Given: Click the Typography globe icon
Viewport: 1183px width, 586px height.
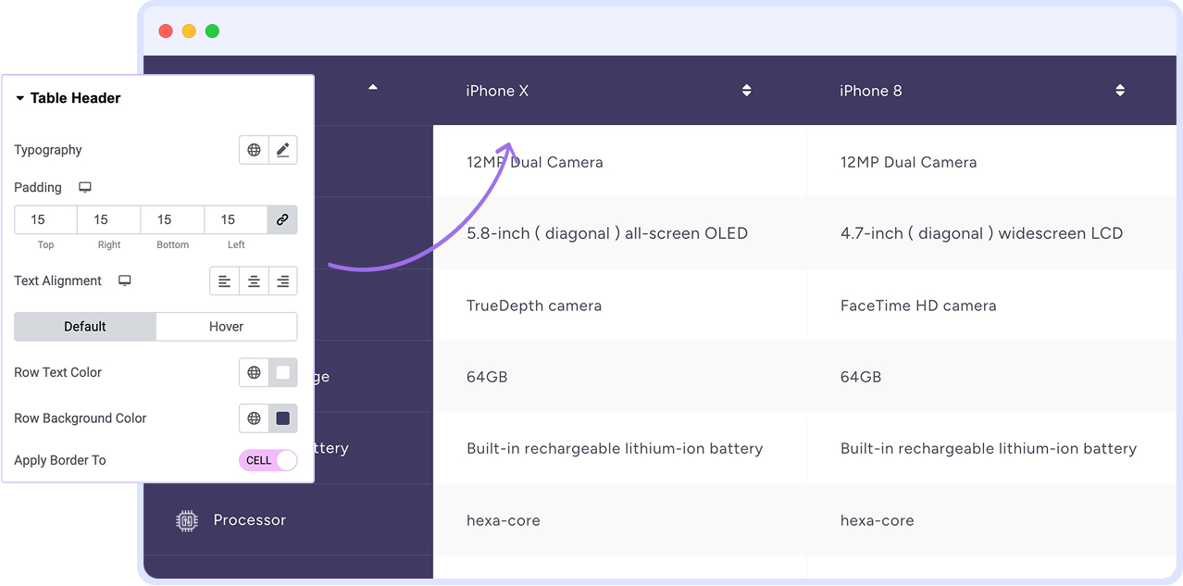Looking at the screenshot, I should [x=254, y=150].
